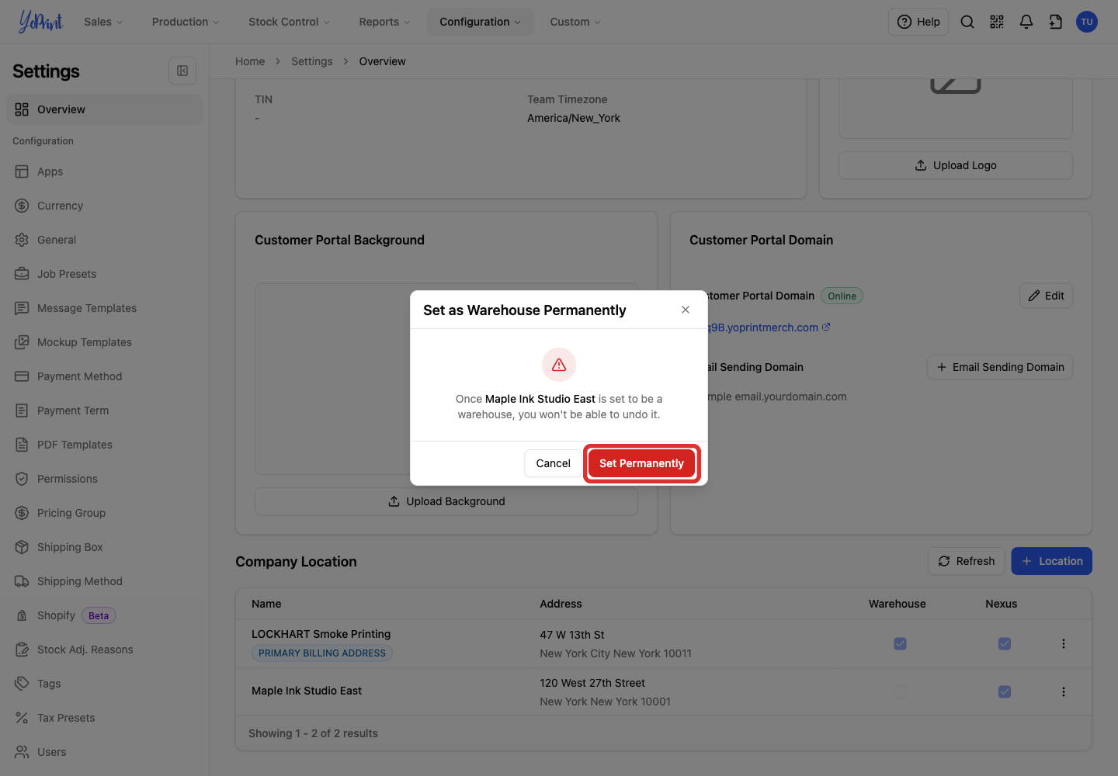
Task: Expand the Sales menu
Action: click(103, 22)
